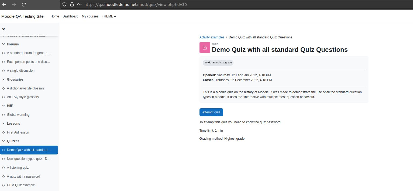
Task: Click the pink quiz activity icon
Action: [x=205, y=48]
